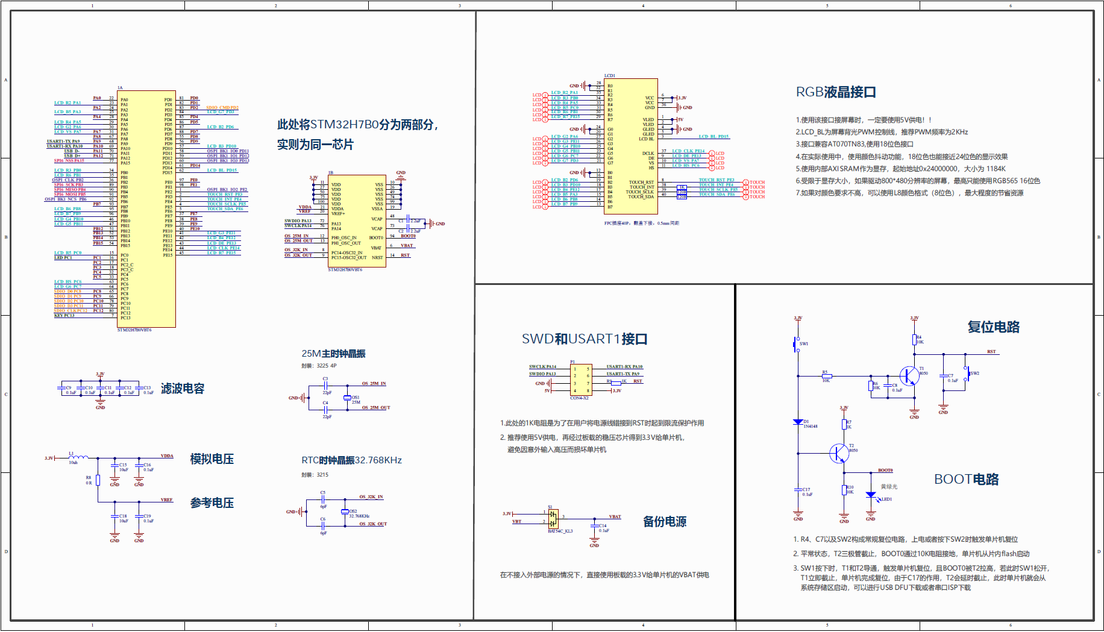Click the VBAT net label in 备份电源
The height and width of the screenshot is (632, 1104).
click(x=615, y=517)
